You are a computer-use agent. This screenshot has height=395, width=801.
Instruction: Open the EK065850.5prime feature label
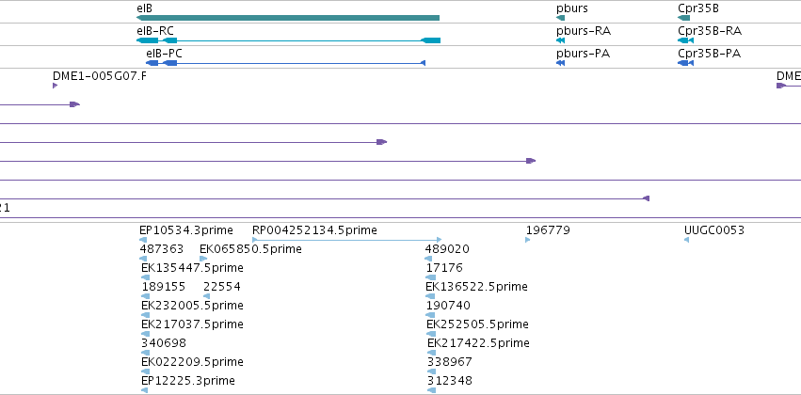click(x=250, y=249)
